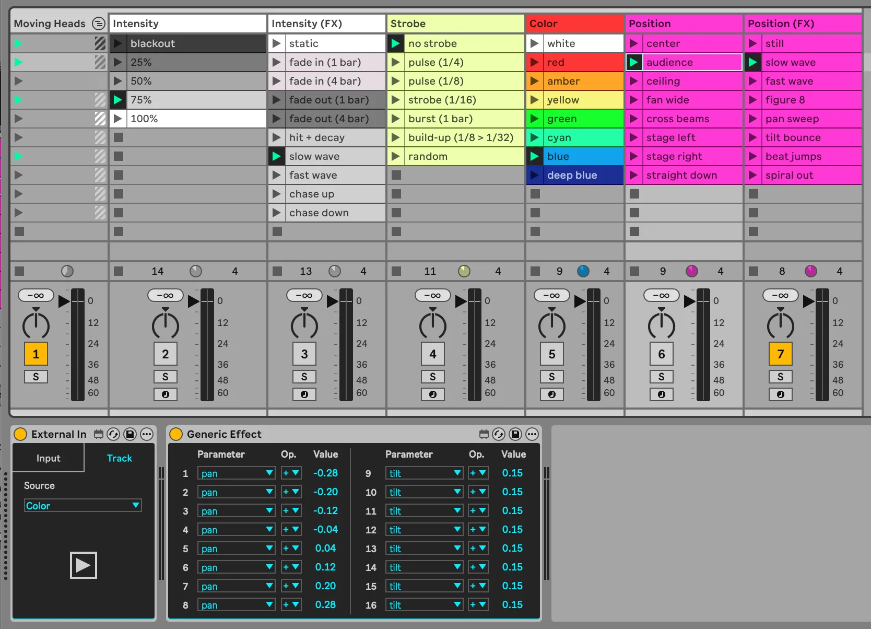Edit parameter 8 value 0.28
Screen dimensions: 871x629
point(325,604)
